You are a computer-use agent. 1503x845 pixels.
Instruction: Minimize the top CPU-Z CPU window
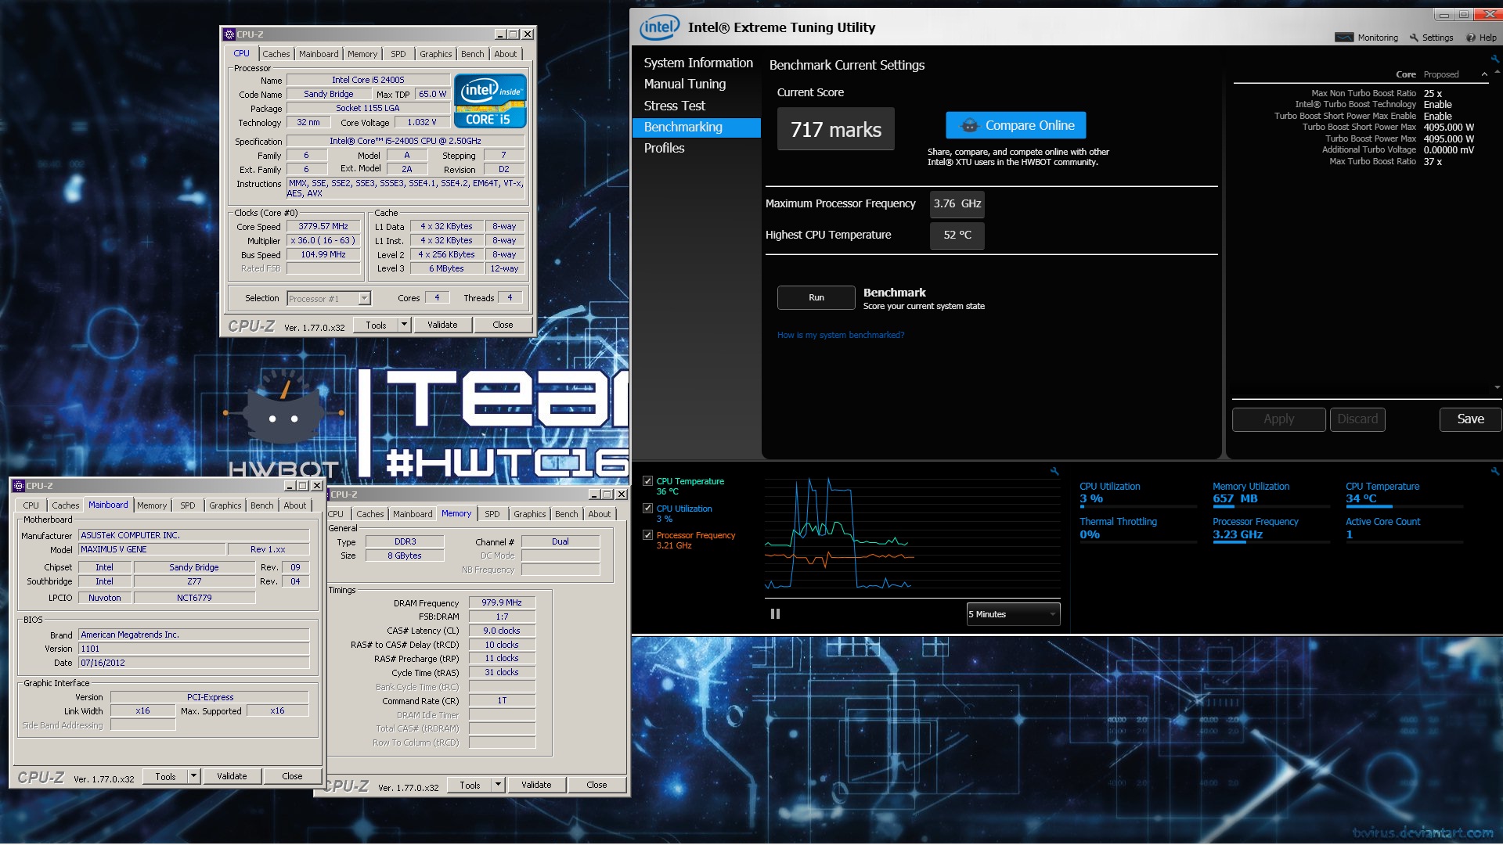[500, 34]
